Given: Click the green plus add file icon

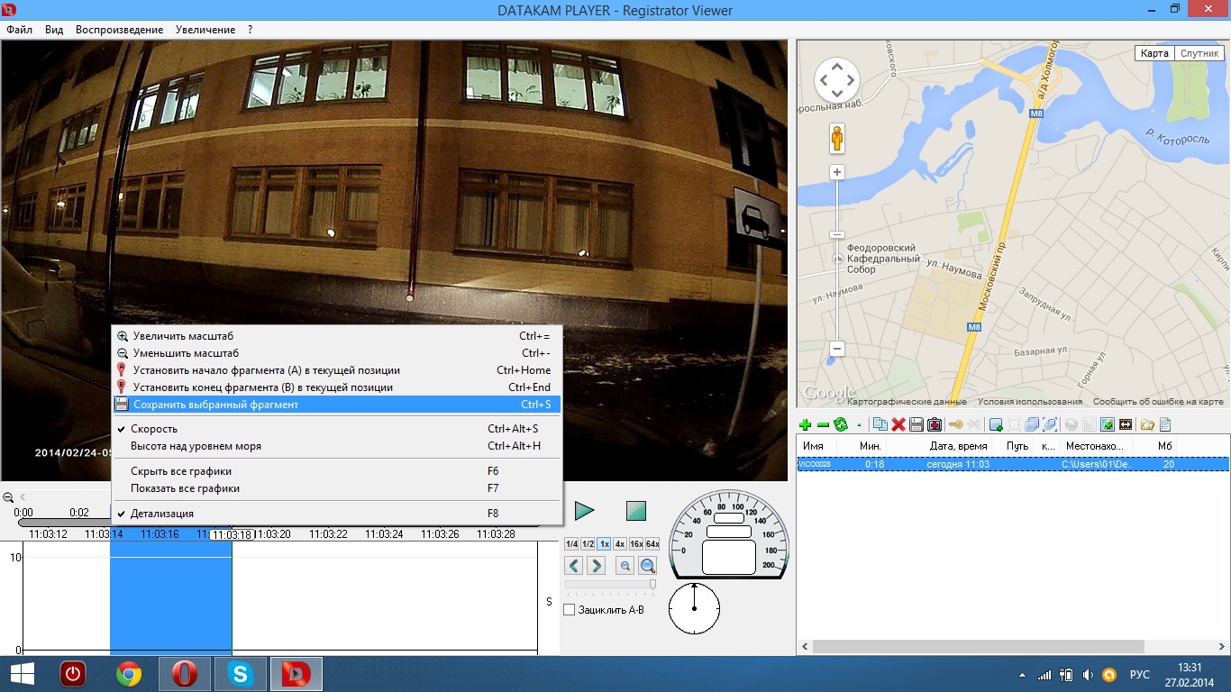Looking at the screenshot, I should pos(805,424).
